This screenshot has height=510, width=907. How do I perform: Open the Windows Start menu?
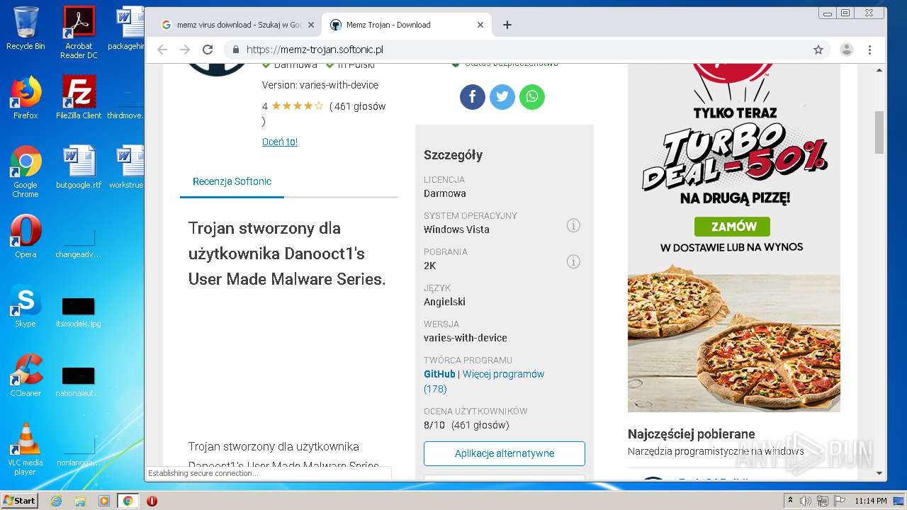click(x=19, y=500)
